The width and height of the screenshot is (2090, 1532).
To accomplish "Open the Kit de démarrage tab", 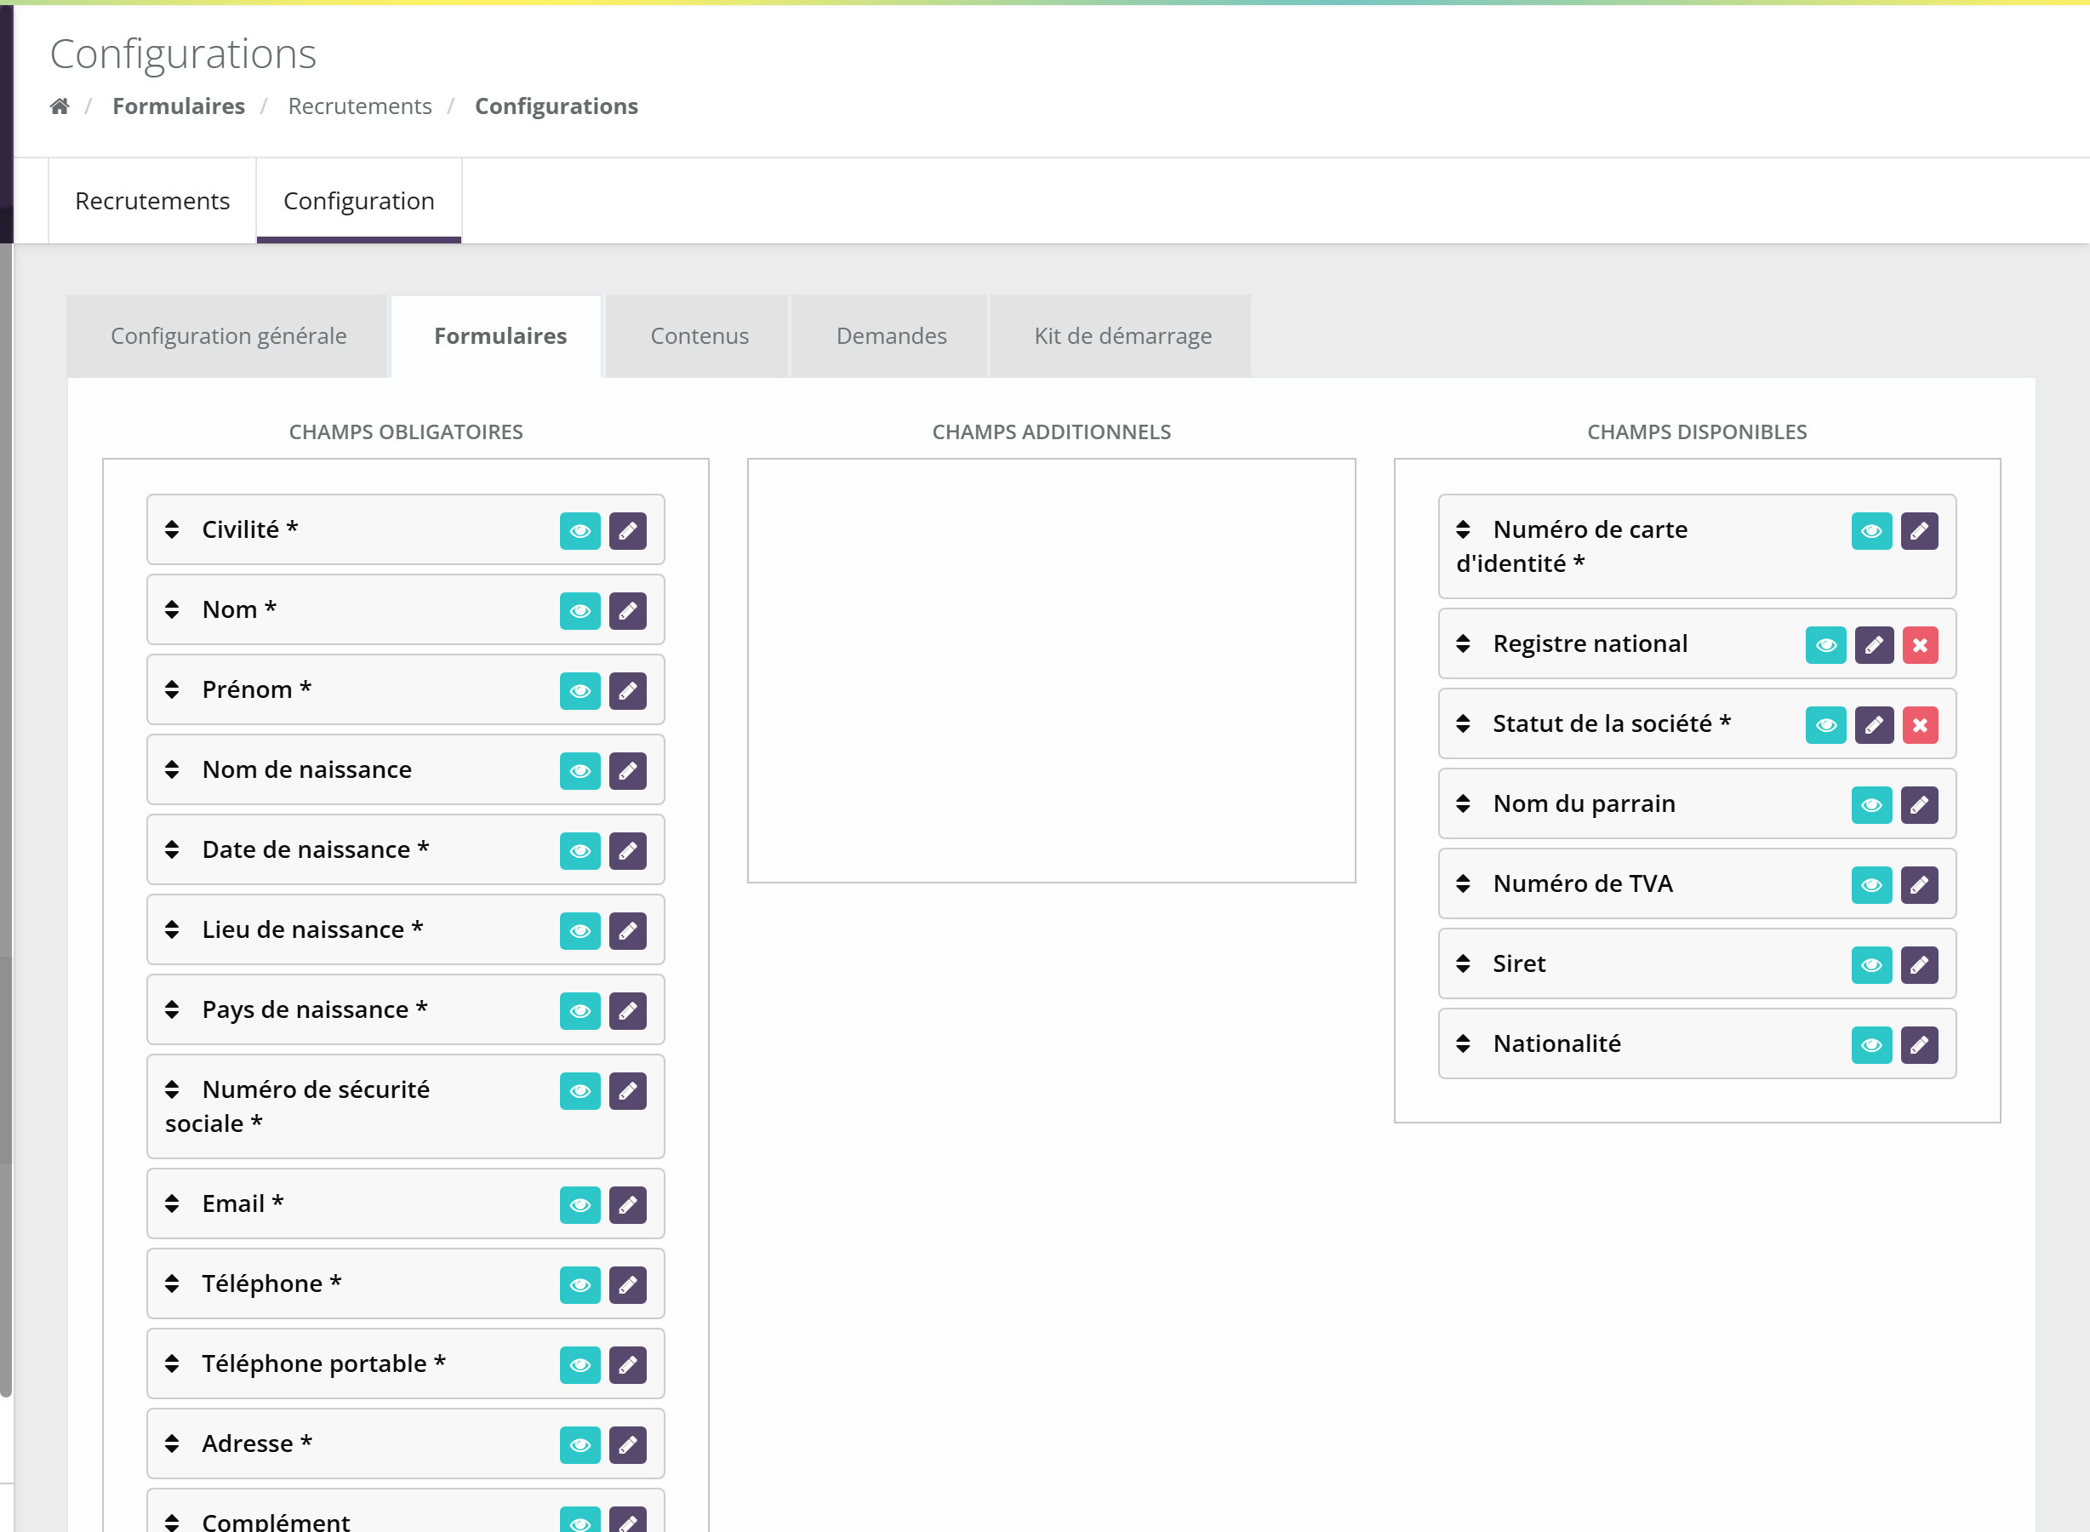I will point(1122,335).
